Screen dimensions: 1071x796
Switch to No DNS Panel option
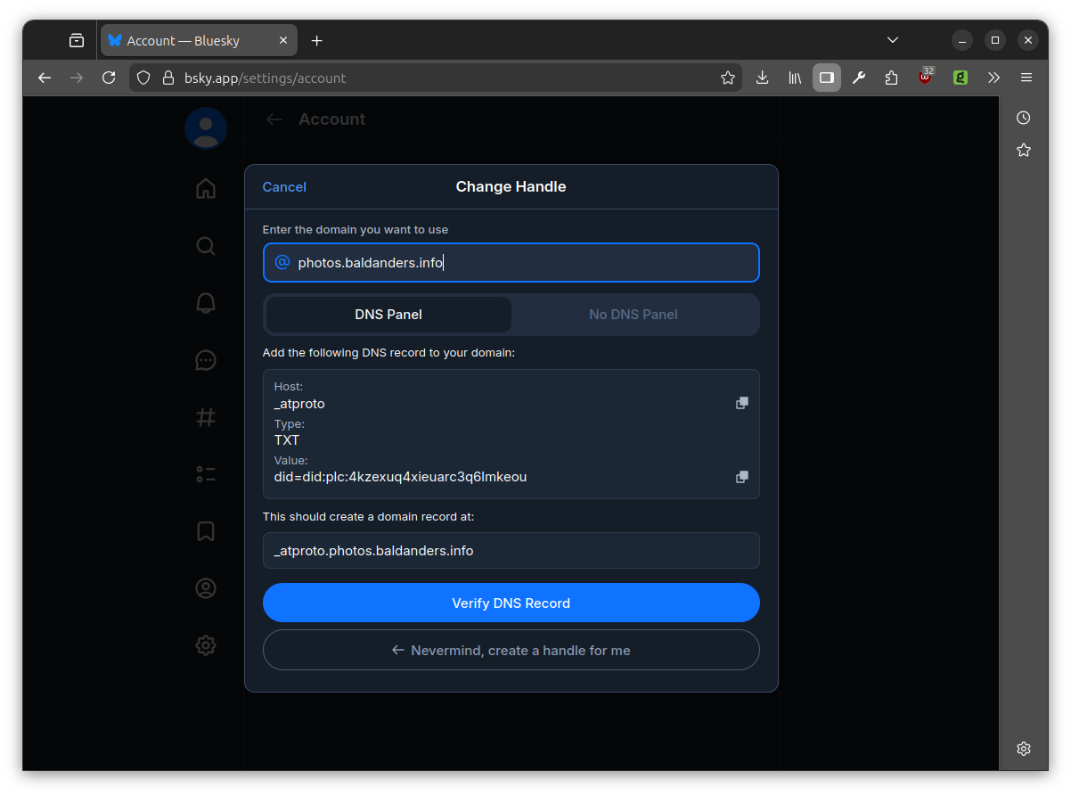click(633, 315)
